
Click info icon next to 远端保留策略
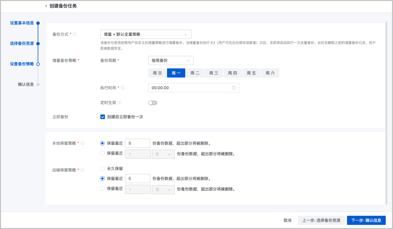(x=83, y=170)
